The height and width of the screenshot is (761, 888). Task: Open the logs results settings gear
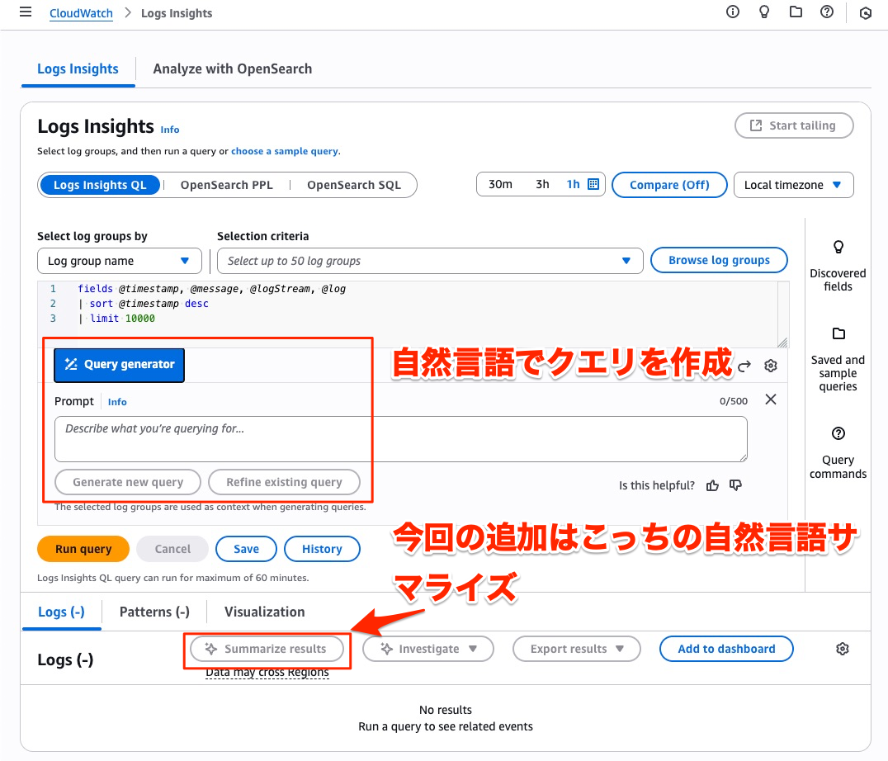coord(843,649)
